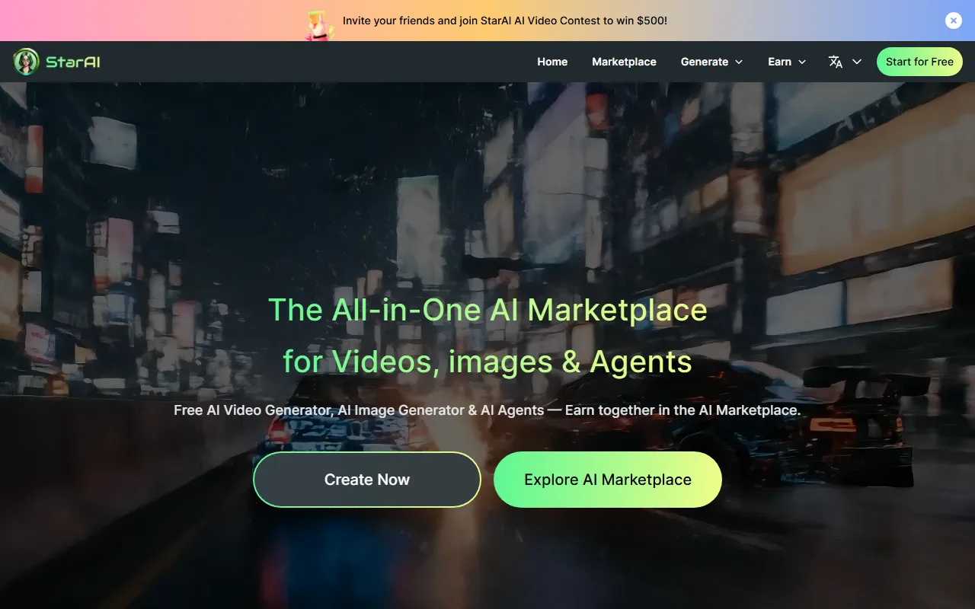Click the AI Video Contest invitation text
975x609 pixels.
[504, 21]
